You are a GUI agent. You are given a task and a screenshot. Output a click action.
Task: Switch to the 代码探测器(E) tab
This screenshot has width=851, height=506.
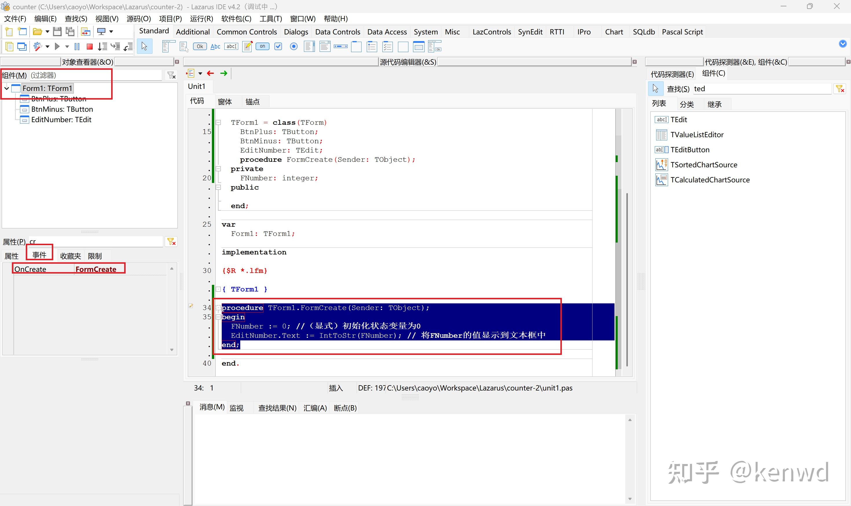(x=672, y=74)
